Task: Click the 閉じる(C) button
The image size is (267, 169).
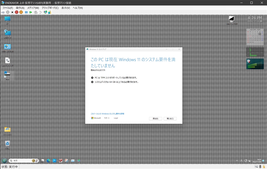Action: click(x=170, y=119)
